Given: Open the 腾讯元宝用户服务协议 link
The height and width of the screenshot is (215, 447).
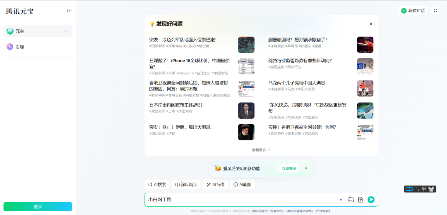Looking at the screenshot, I should (x=268, y=211).
